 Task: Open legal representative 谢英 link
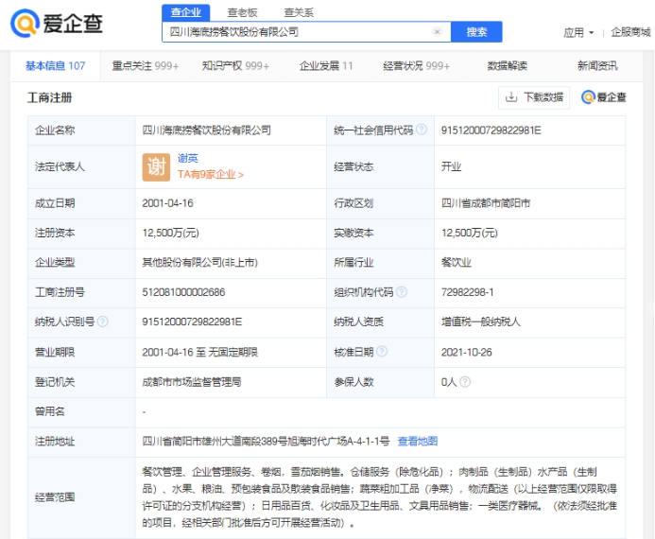(x=188, y=159)
